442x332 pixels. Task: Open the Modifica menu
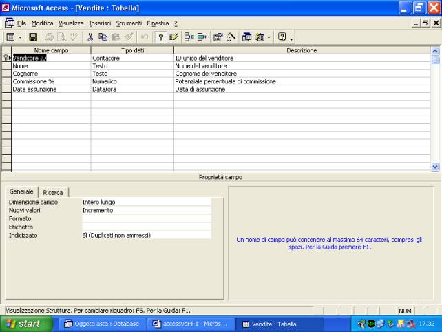(42, 23)
